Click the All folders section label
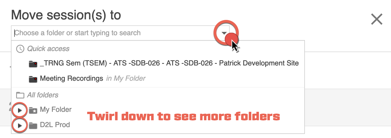The image size is (391, 138). pyautogui.click(x=43, y=95)
